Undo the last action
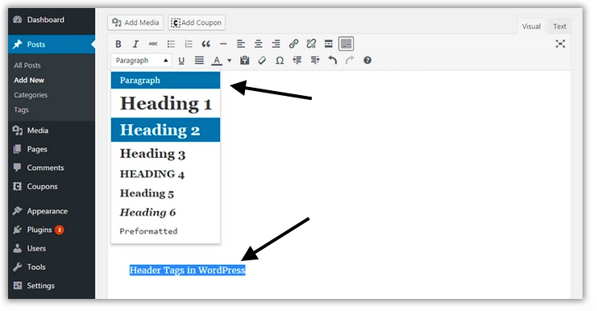 pyautogui.click(x=333, y=60)
